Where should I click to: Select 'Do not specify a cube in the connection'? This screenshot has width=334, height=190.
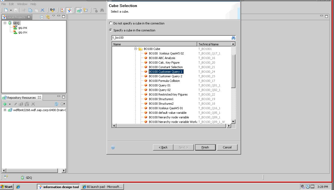111,23
